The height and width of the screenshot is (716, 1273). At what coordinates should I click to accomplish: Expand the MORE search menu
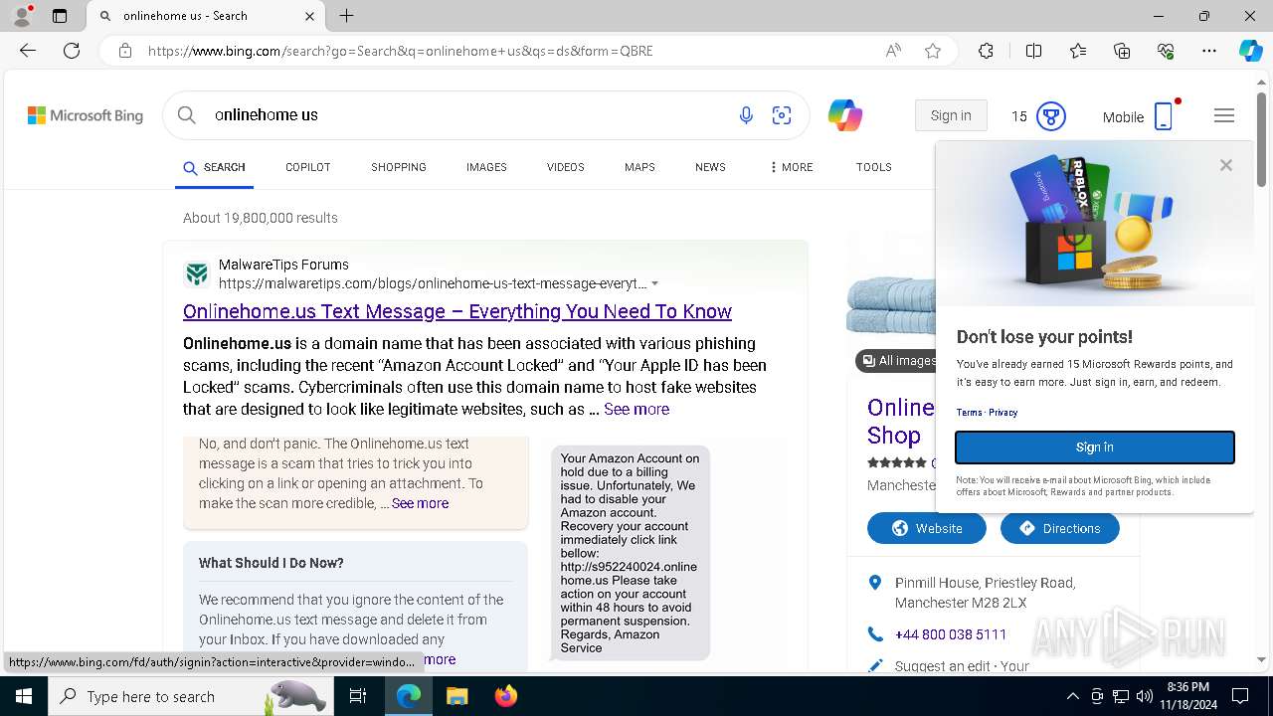tap(791, 167)
